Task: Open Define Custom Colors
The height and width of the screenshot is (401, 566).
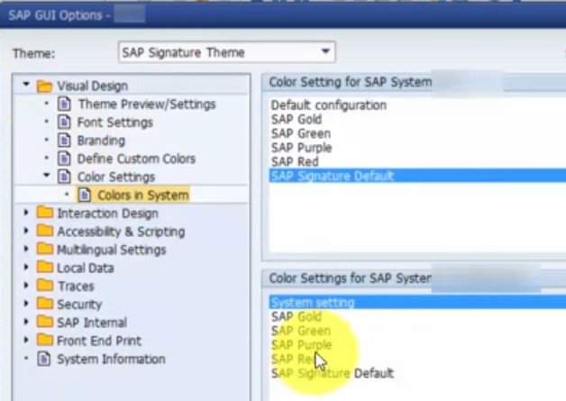Action: point(136,159)
